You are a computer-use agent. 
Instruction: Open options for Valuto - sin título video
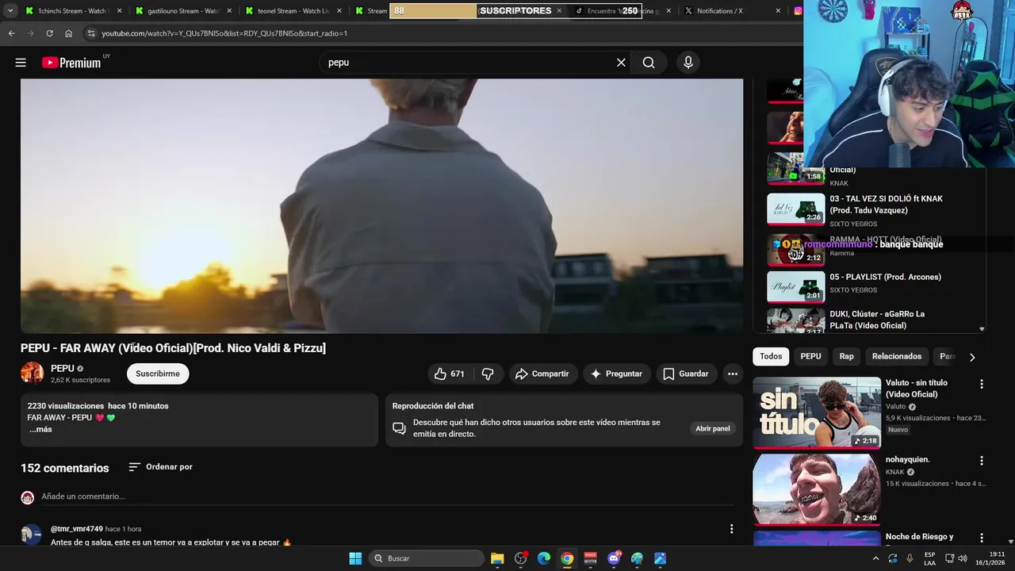pyautogui.click(x=982, y=384)
